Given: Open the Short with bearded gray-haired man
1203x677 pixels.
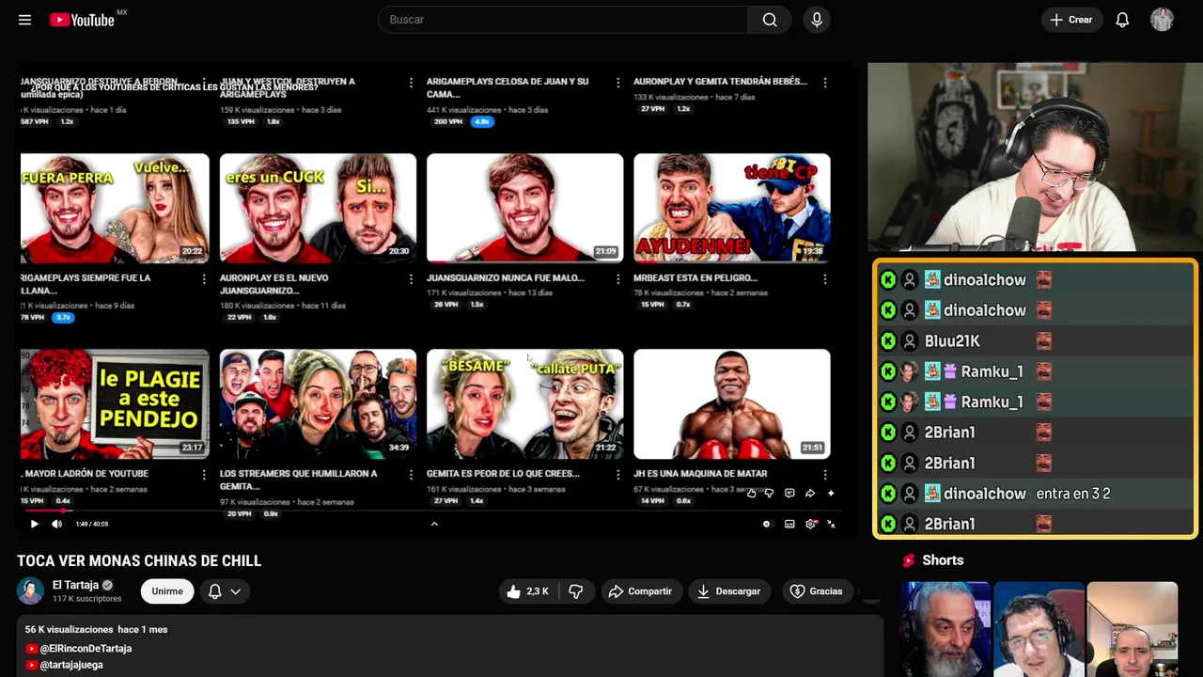Looking at the screenshot, I should 945,629.
